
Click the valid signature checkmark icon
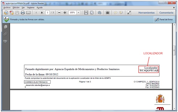click(x=6, y=19)
